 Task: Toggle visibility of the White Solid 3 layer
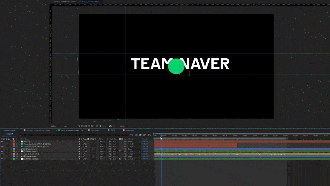tap(2, 159)
